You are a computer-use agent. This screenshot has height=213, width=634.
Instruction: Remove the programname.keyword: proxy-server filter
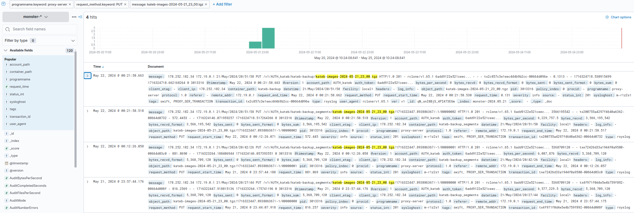70,4
